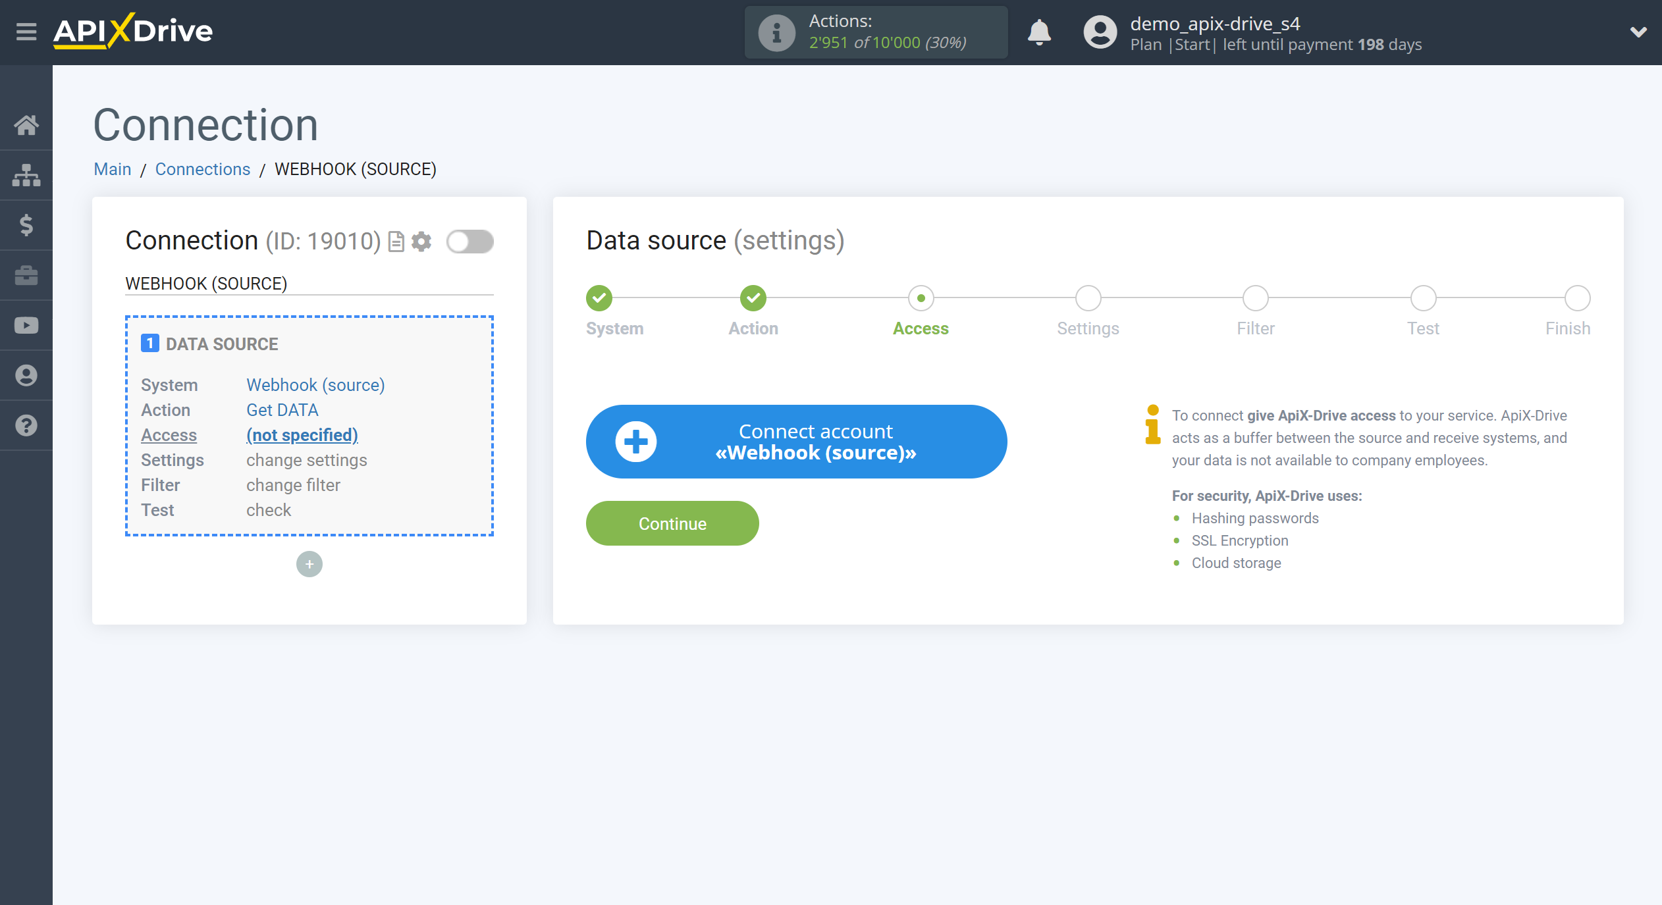The image size is (1662, 905).
Task: Click the Access label link
Action: [x=169, y=435]
